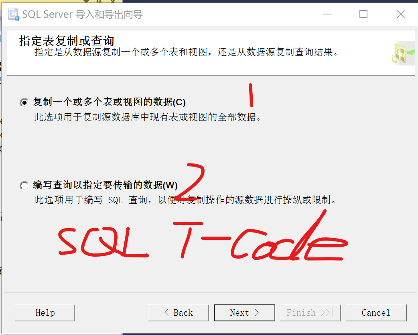The width and height of the screenshot is (418, 335).
Task: Click the label text 编写查询以指定要传输的数据(W)
Action: pos(105,185)
